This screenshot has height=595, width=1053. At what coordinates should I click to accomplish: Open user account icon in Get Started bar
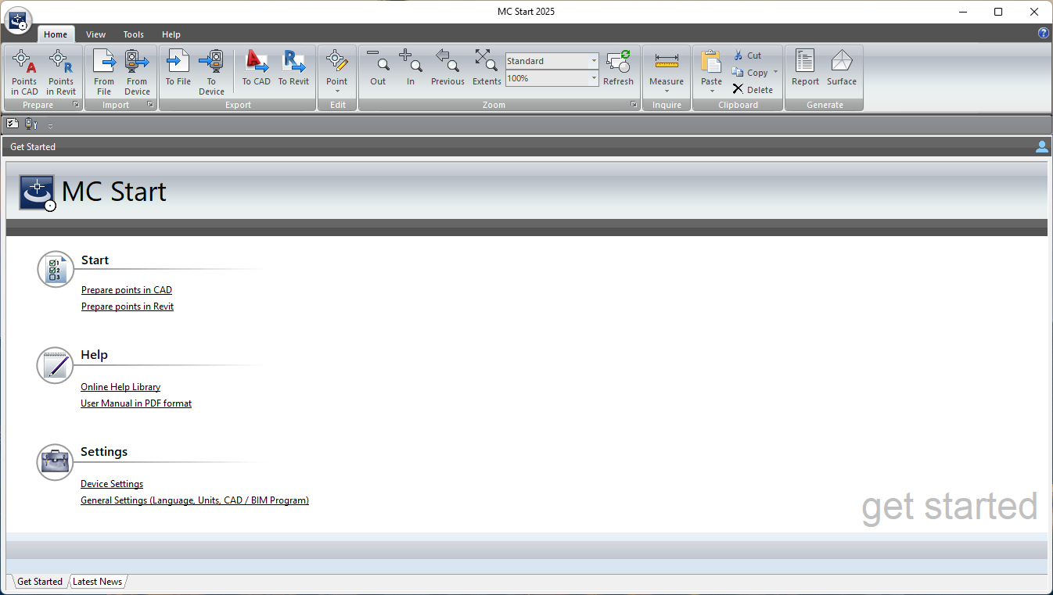coord(1041,146)
